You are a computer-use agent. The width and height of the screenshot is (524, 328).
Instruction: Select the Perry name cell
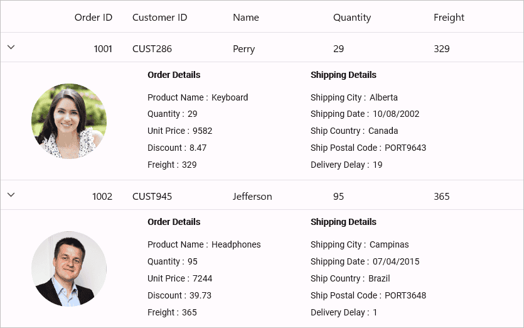[x=244, y=49]
